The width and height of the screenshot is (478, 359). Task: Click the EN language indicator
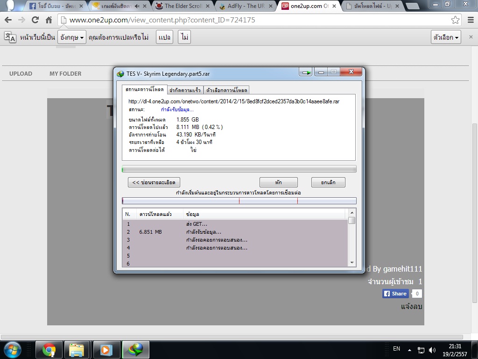396,349
